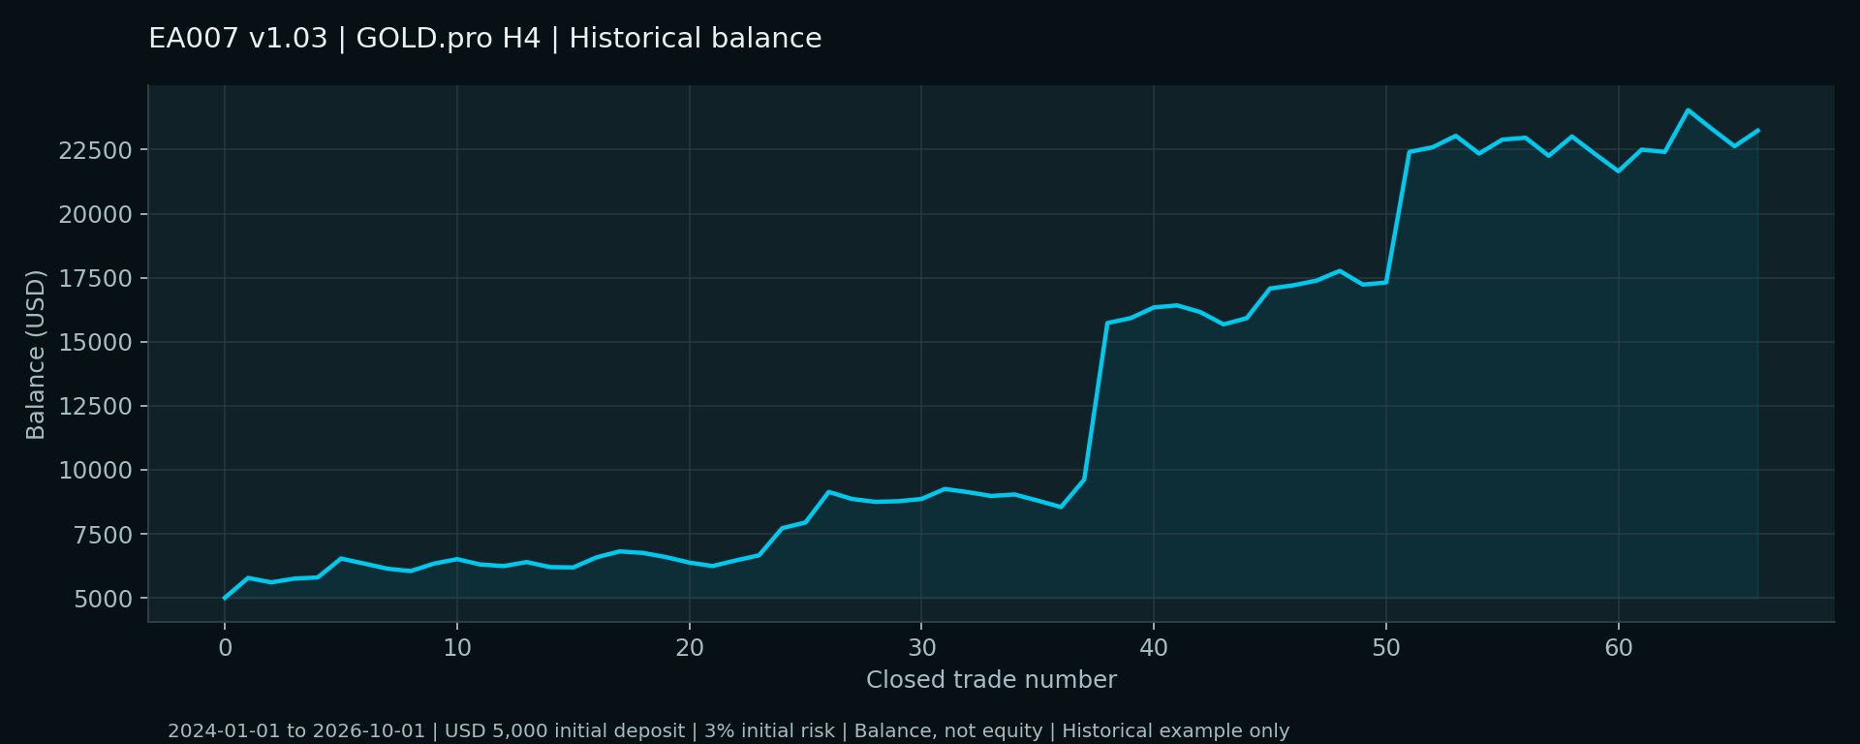The image size is (1860, 744).
Task: Select the y-axis tick label "22500"
Action: (x=96, y=151)
